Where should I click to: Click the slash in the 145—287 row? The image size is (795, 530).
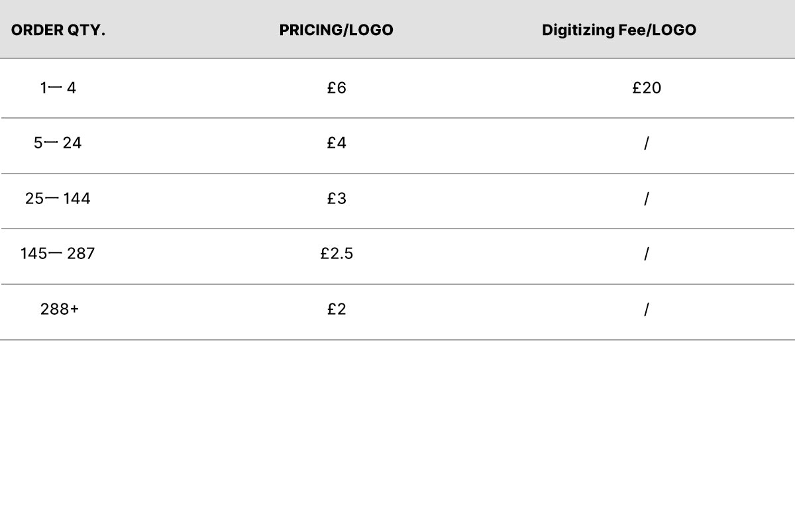[x=646, y=254]
